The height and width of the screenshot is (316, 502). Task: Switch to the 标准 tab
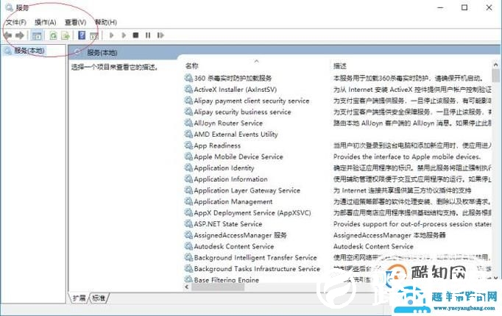tap(99, 298)
